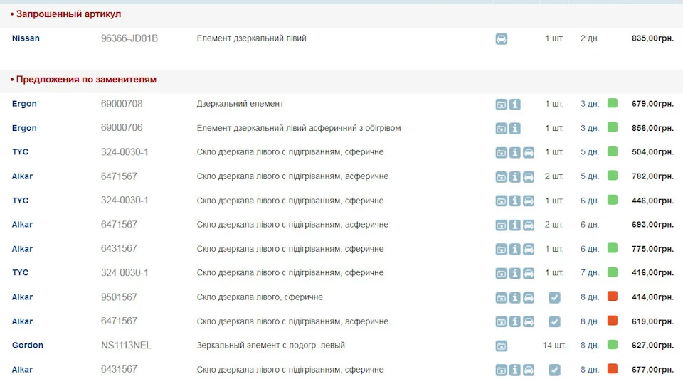Click the price 835,00грн.
The width and height of the screenshot is (683, 379).
coord(652,38)
